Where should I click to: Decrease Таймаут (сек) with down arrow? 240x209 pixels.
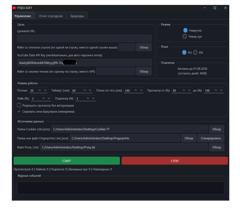coord(90,90)
